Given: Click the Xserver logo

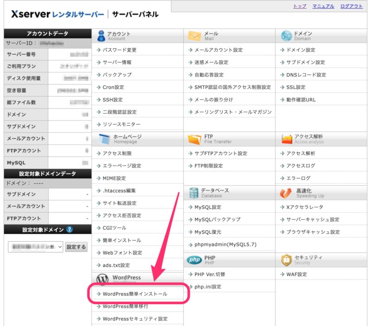Looking at the screenshot, I should 58,14.
